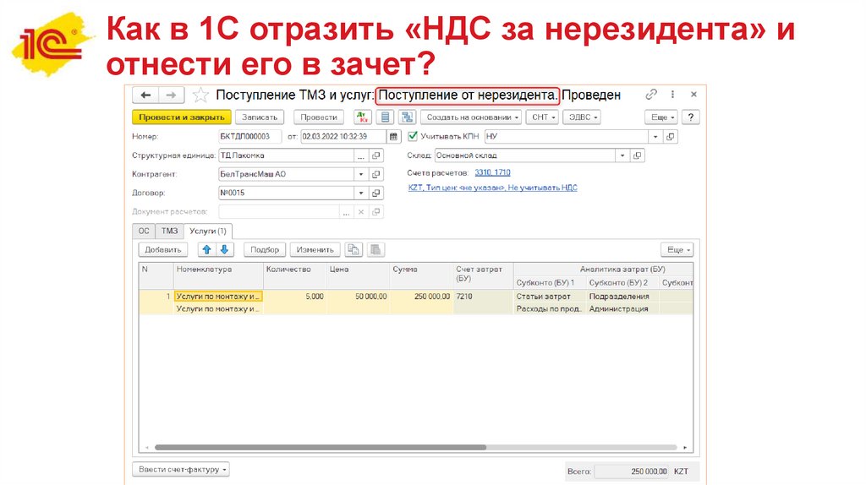Expand the Контрагент field dropdown arrow
Screen dimensions: 866x485
click(x=361, y=174)
